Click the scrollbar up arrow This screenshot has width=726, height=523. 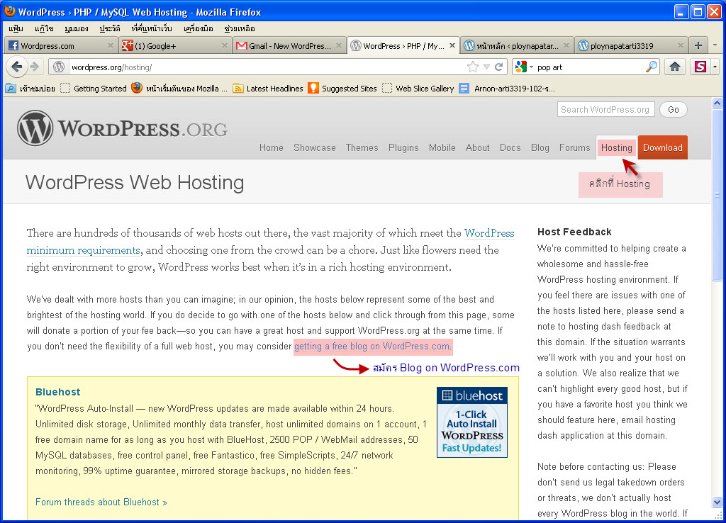pyautogui.click(x=717, y=103)
